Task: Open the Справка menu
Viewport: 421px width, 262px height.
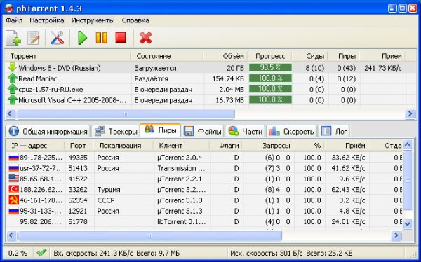Action: coord(135,20)
